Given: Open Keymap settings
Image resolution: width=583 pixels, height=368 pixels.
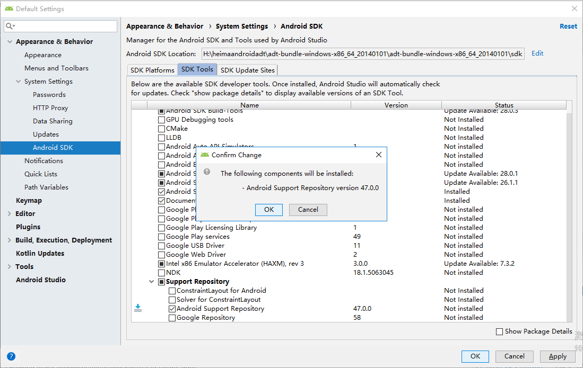Looking at the screenshot, I should click(29, 201).
